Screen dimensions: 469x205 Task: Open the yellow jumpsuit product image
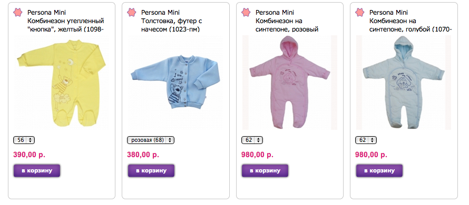(61, 83)
